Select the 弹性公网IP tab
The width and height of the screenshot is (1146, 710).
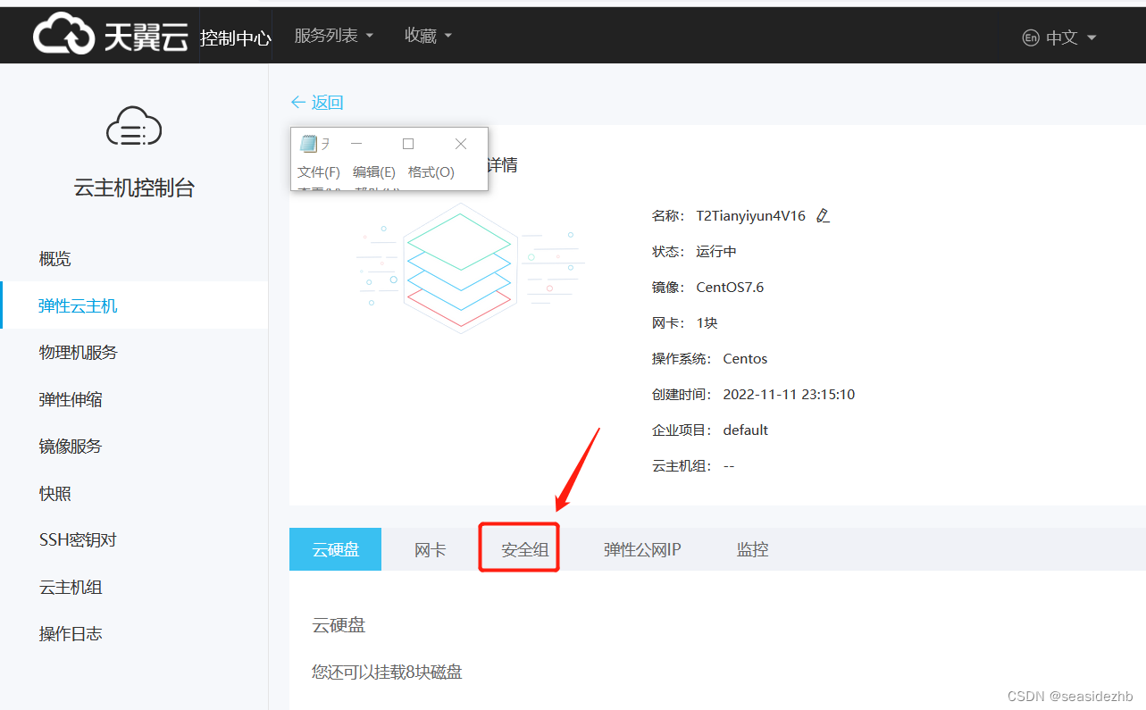pyautogui.click(x=641, y=548)
